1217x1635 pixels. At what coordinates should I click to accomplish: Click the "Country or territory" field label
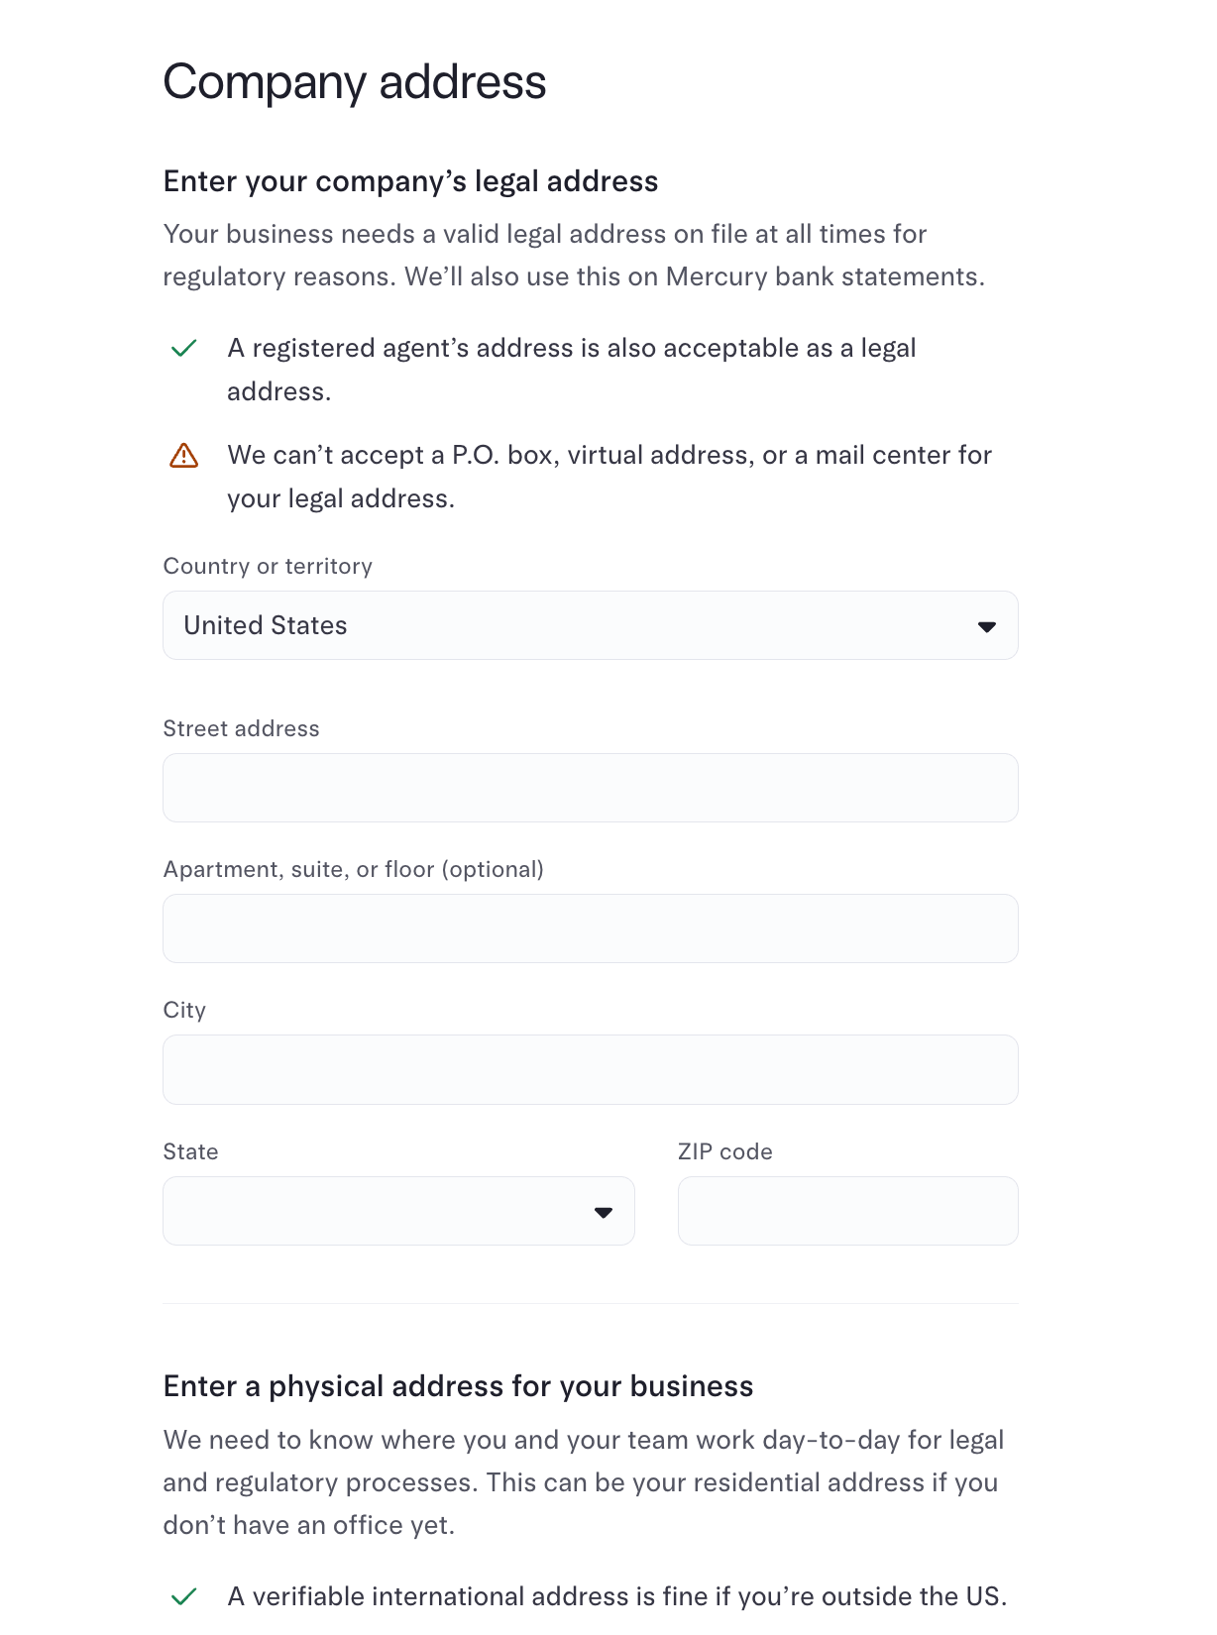(268, 566)
